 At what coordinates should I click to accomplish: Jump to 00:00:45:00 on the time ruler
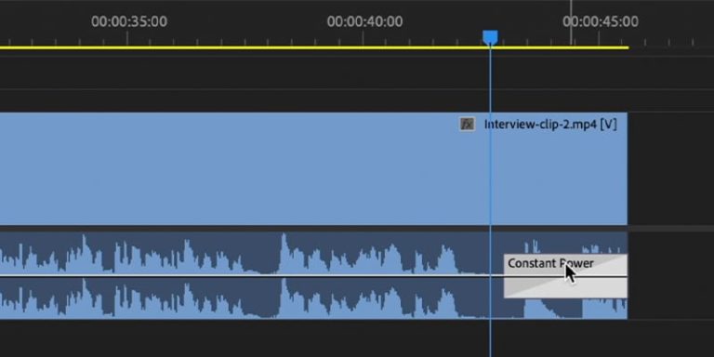[601, 21]
